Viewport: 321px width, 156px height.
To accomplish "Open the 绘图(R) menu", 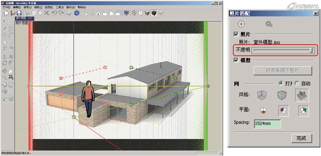I will pyautogui.click(x=49, y=7).
